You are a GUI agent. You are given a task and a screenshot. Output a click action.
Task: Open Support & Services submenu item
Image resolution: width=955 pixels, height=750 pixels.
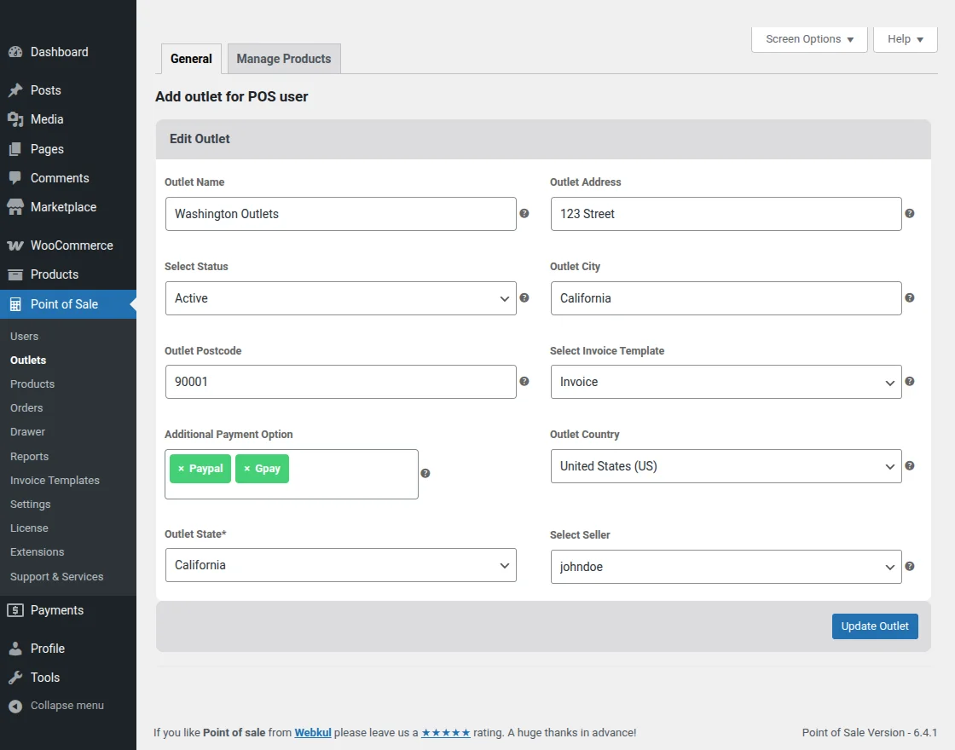pos(56,576)
